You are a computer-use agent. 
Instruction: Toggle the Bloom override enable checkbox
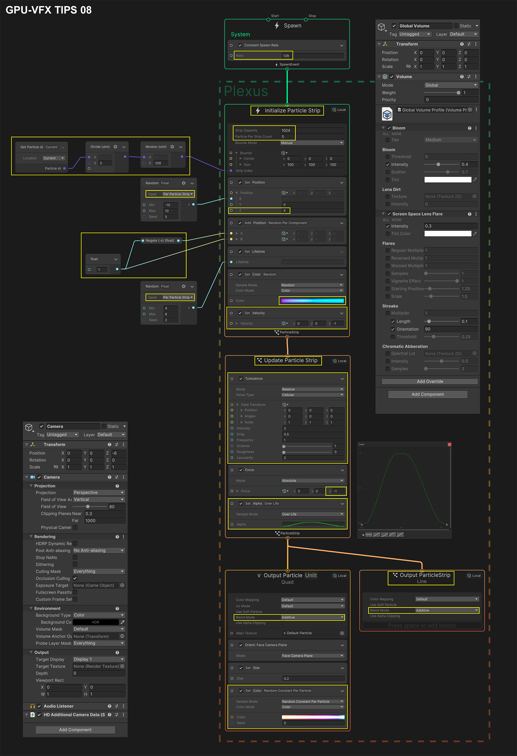389,128
